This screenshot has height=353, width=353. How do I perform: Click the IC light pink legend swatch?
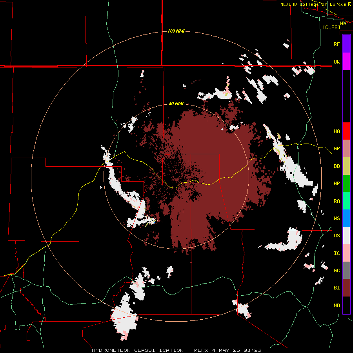(346, 253)
